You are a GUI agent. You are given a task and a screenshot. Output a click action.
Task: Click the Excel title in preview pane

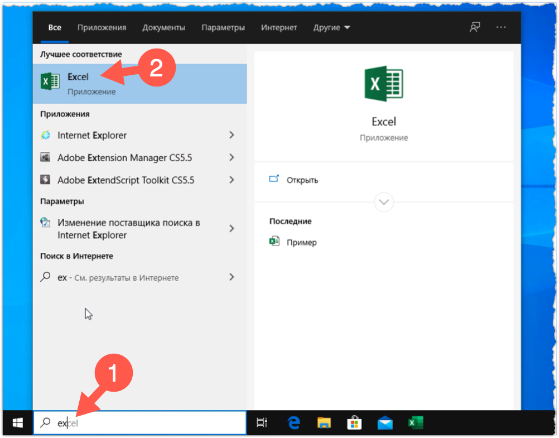click(x=384, y=122)
